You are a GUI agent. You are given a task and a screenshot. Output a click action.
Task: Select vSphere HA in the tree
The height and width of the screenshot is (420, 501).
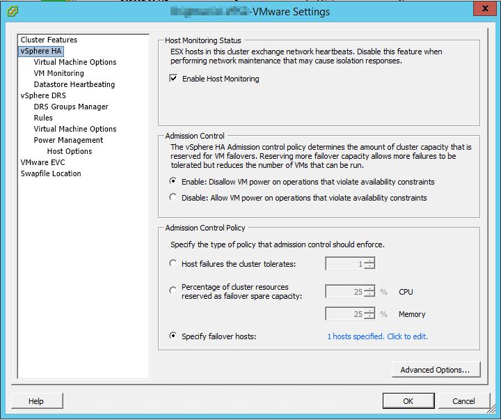click(x=41, y=51)
